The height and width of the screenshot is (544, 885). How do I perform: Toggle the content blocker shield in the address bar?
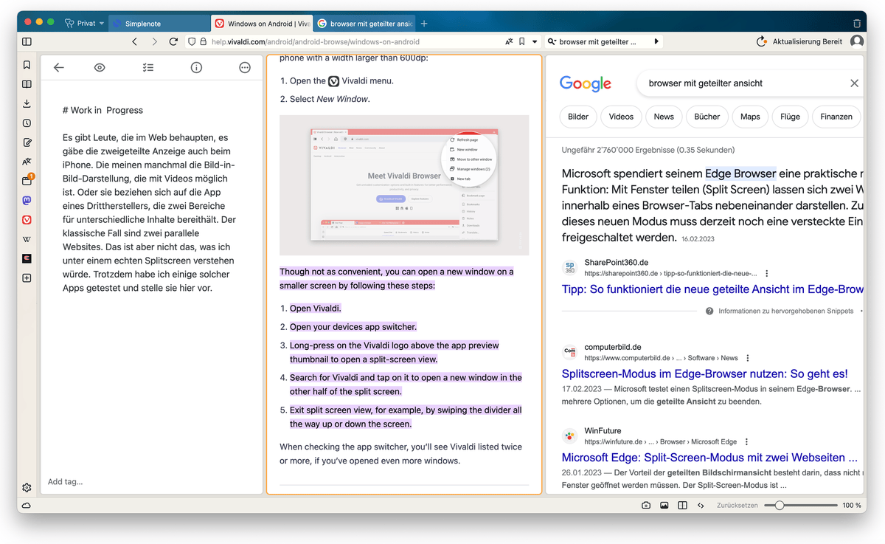pyautogui.click(x=191, y=41)
